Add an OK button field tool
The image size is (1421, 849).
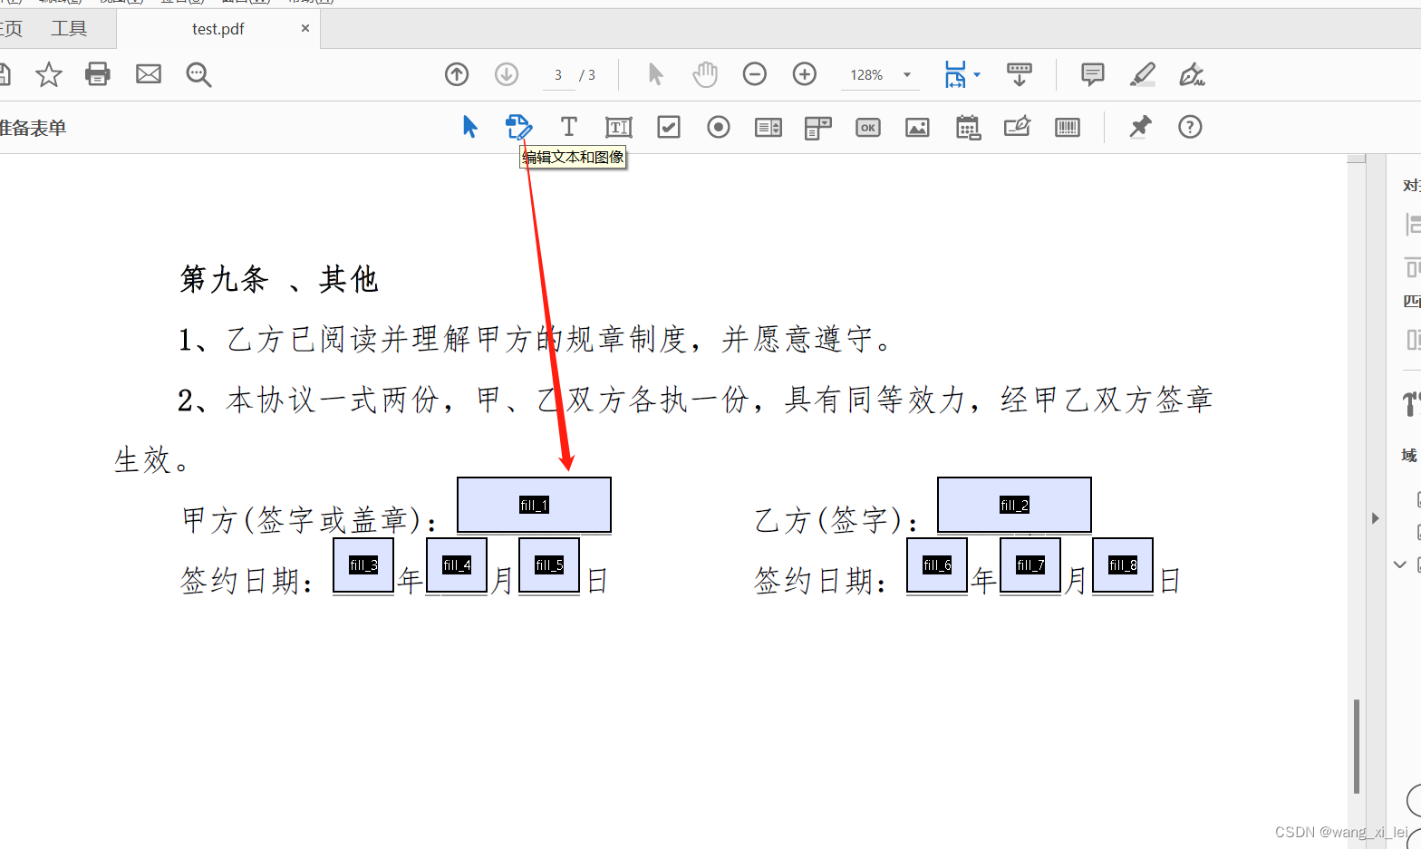(x=868, y=127)
